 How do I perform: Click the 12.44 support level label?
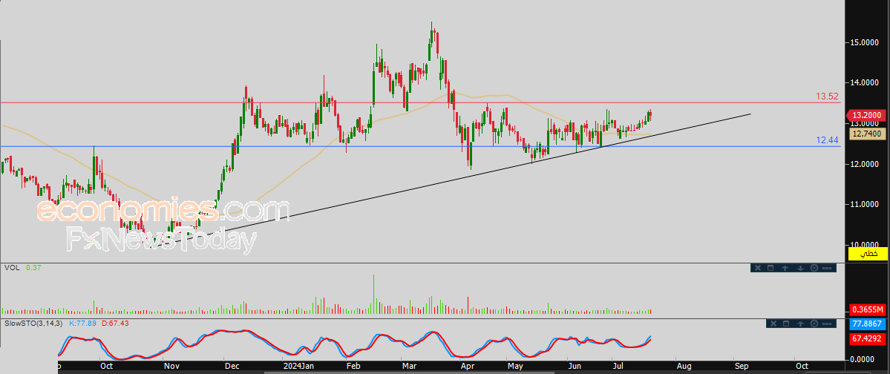(x=827, y=140)
